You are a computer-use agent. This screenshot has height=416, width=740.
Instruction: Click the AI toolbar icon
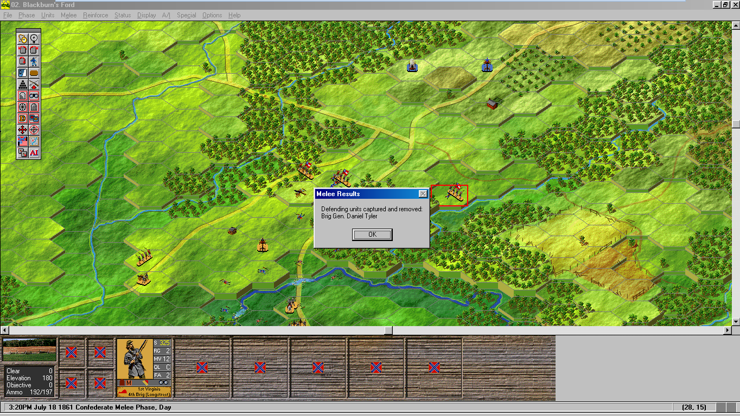[x=34, y=152]
